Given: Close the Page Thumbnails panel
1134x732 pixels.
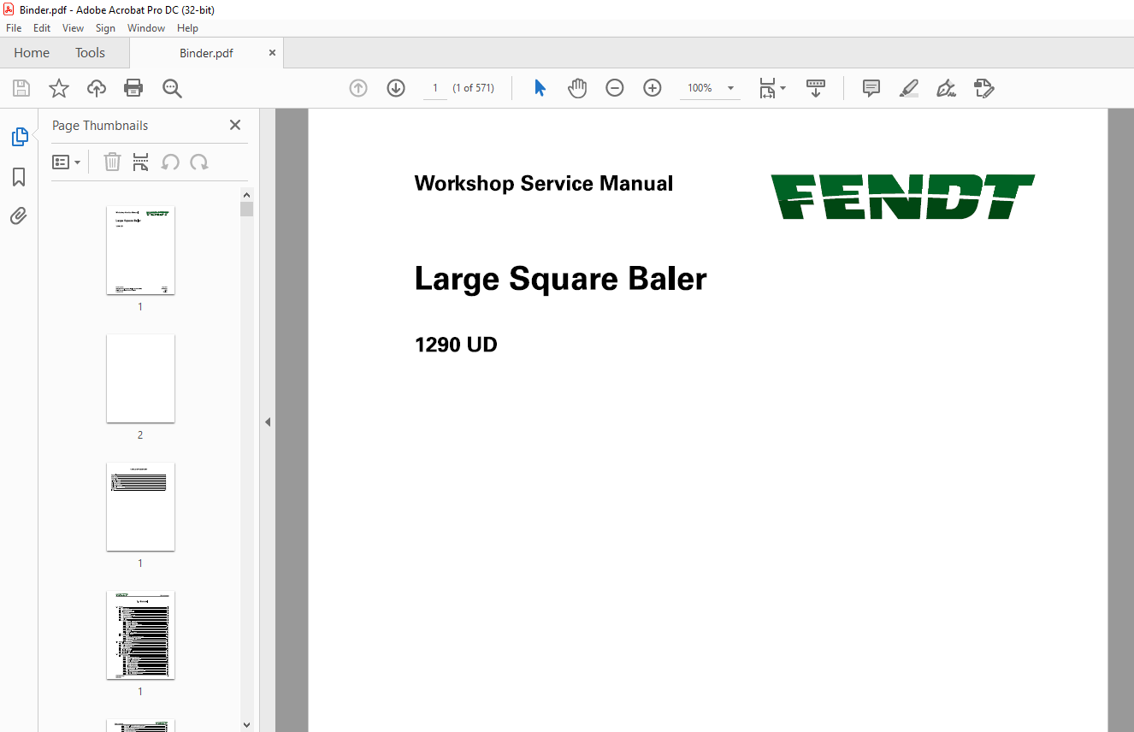Looking at the screenshot, I should (235, 125).
